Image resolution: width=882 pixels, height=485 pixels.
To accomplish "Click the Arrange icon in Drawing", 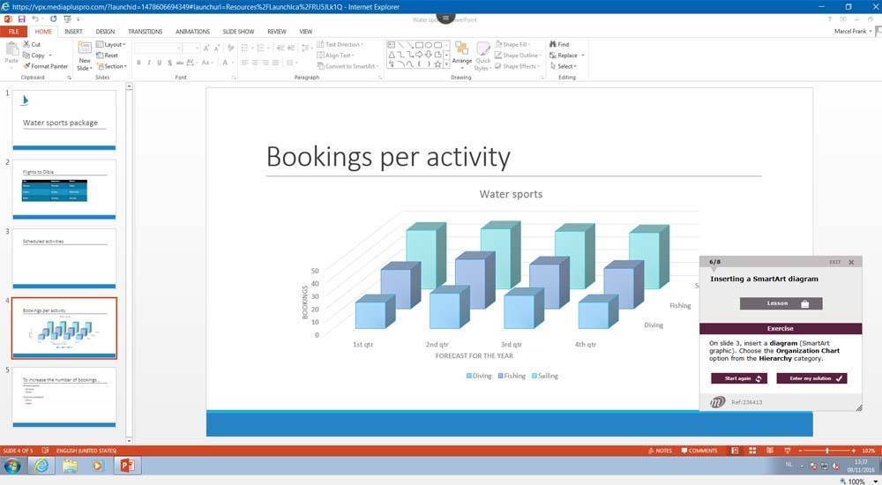I will click(462, 55).
